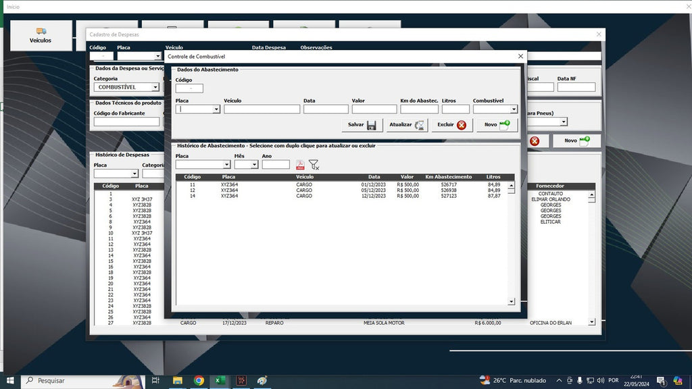Click the microphone tray icon
Image resolution: width=692 pixels, height=389 pixels.
point(580,380)
